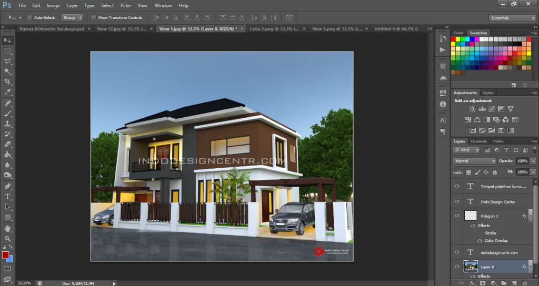Add a Curves adjustment
Image resolution: width=539 pixels, height=286 pixels.
click(492, 109)
